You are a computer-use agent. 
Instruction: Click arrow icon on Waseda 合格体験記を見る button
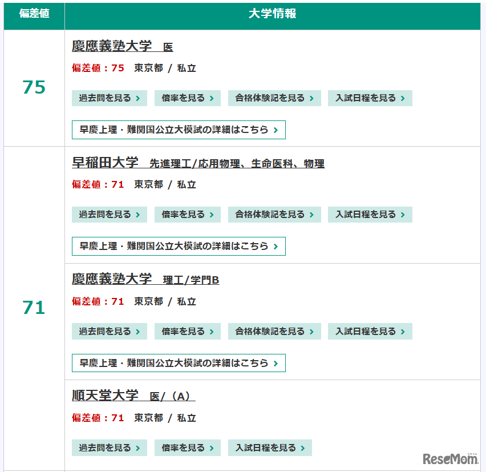click(x=311, y=215)
